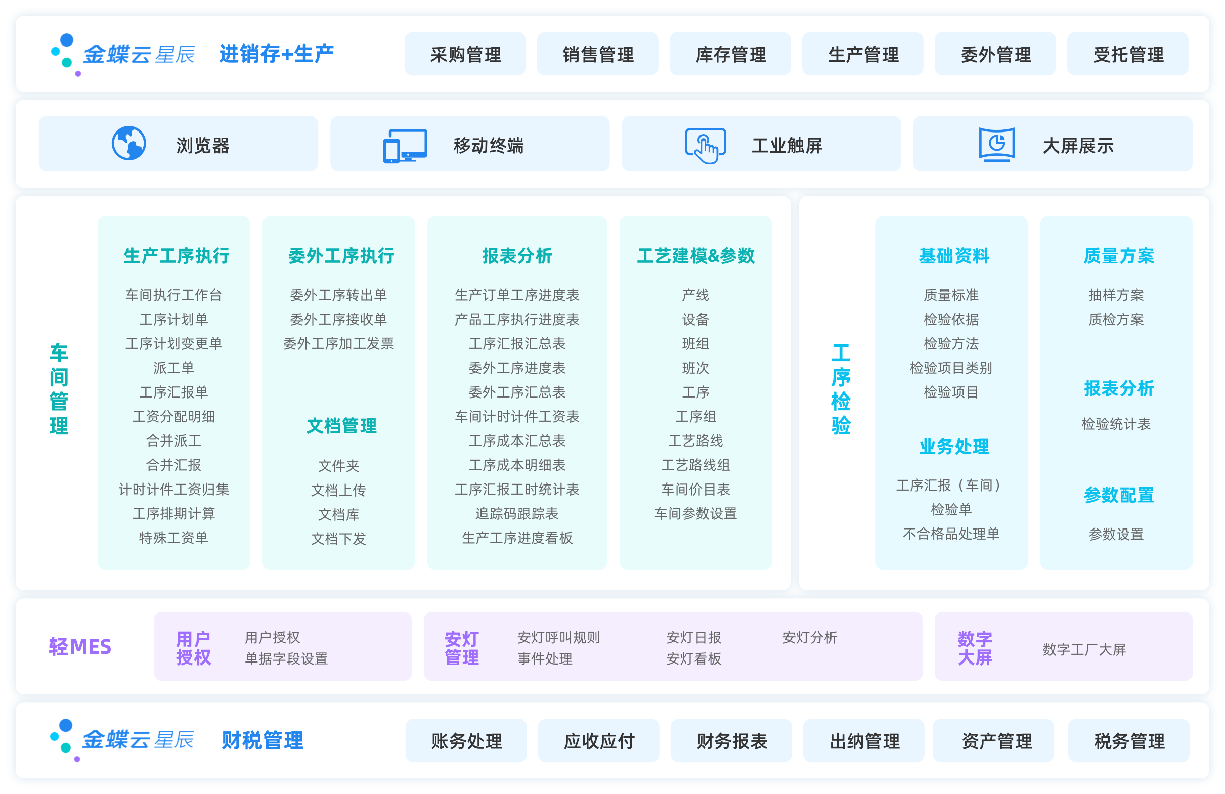Click the browser globe icon
The width and height of the screenshot is (1225, 794).
(128, 144)
